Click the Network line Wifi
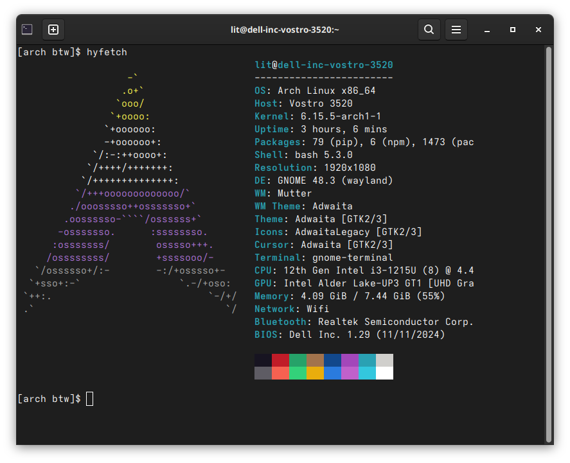Image resolution: width=570 pixels, height=463 pixels. click(x=292, y=309)
